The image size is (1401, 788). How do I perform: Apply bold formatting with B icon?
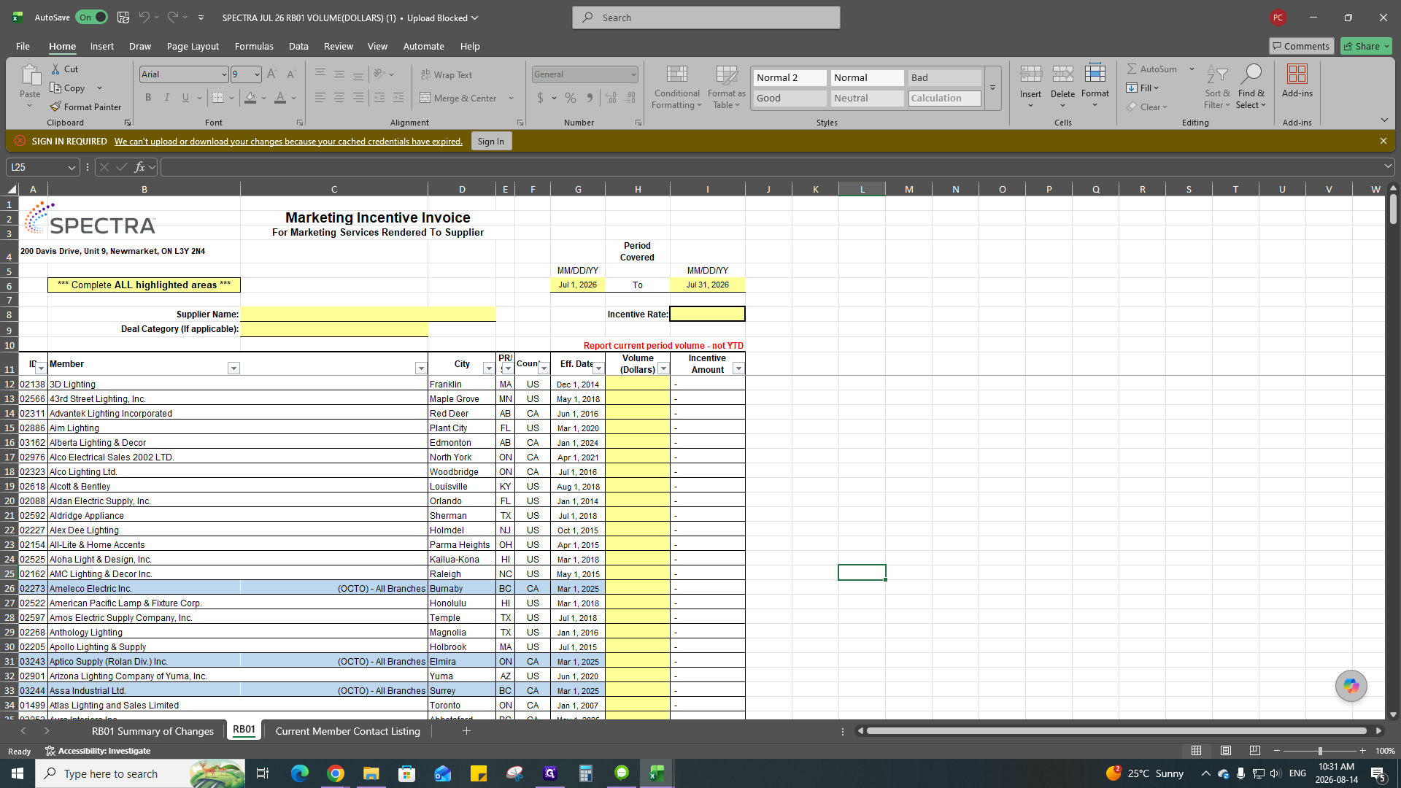(x=148, y=98)
